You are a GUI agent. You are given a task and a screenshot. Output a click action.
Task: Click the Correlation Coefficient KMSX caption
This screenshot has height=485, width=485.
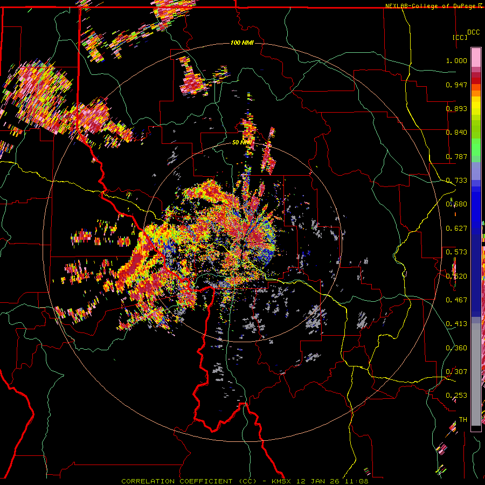point(245,481)
